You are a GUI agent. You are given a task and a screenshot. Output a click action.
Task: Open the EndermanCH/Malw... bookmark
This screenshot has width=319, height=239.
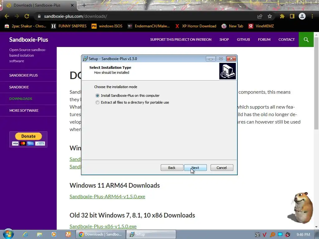[149, 26]
